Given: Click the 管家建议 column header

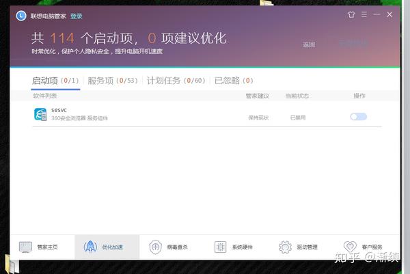Looking at the screenshot, I should [x=258, y=96].
